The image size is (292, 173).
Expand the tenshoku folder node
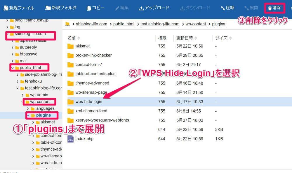pos(17,81)
